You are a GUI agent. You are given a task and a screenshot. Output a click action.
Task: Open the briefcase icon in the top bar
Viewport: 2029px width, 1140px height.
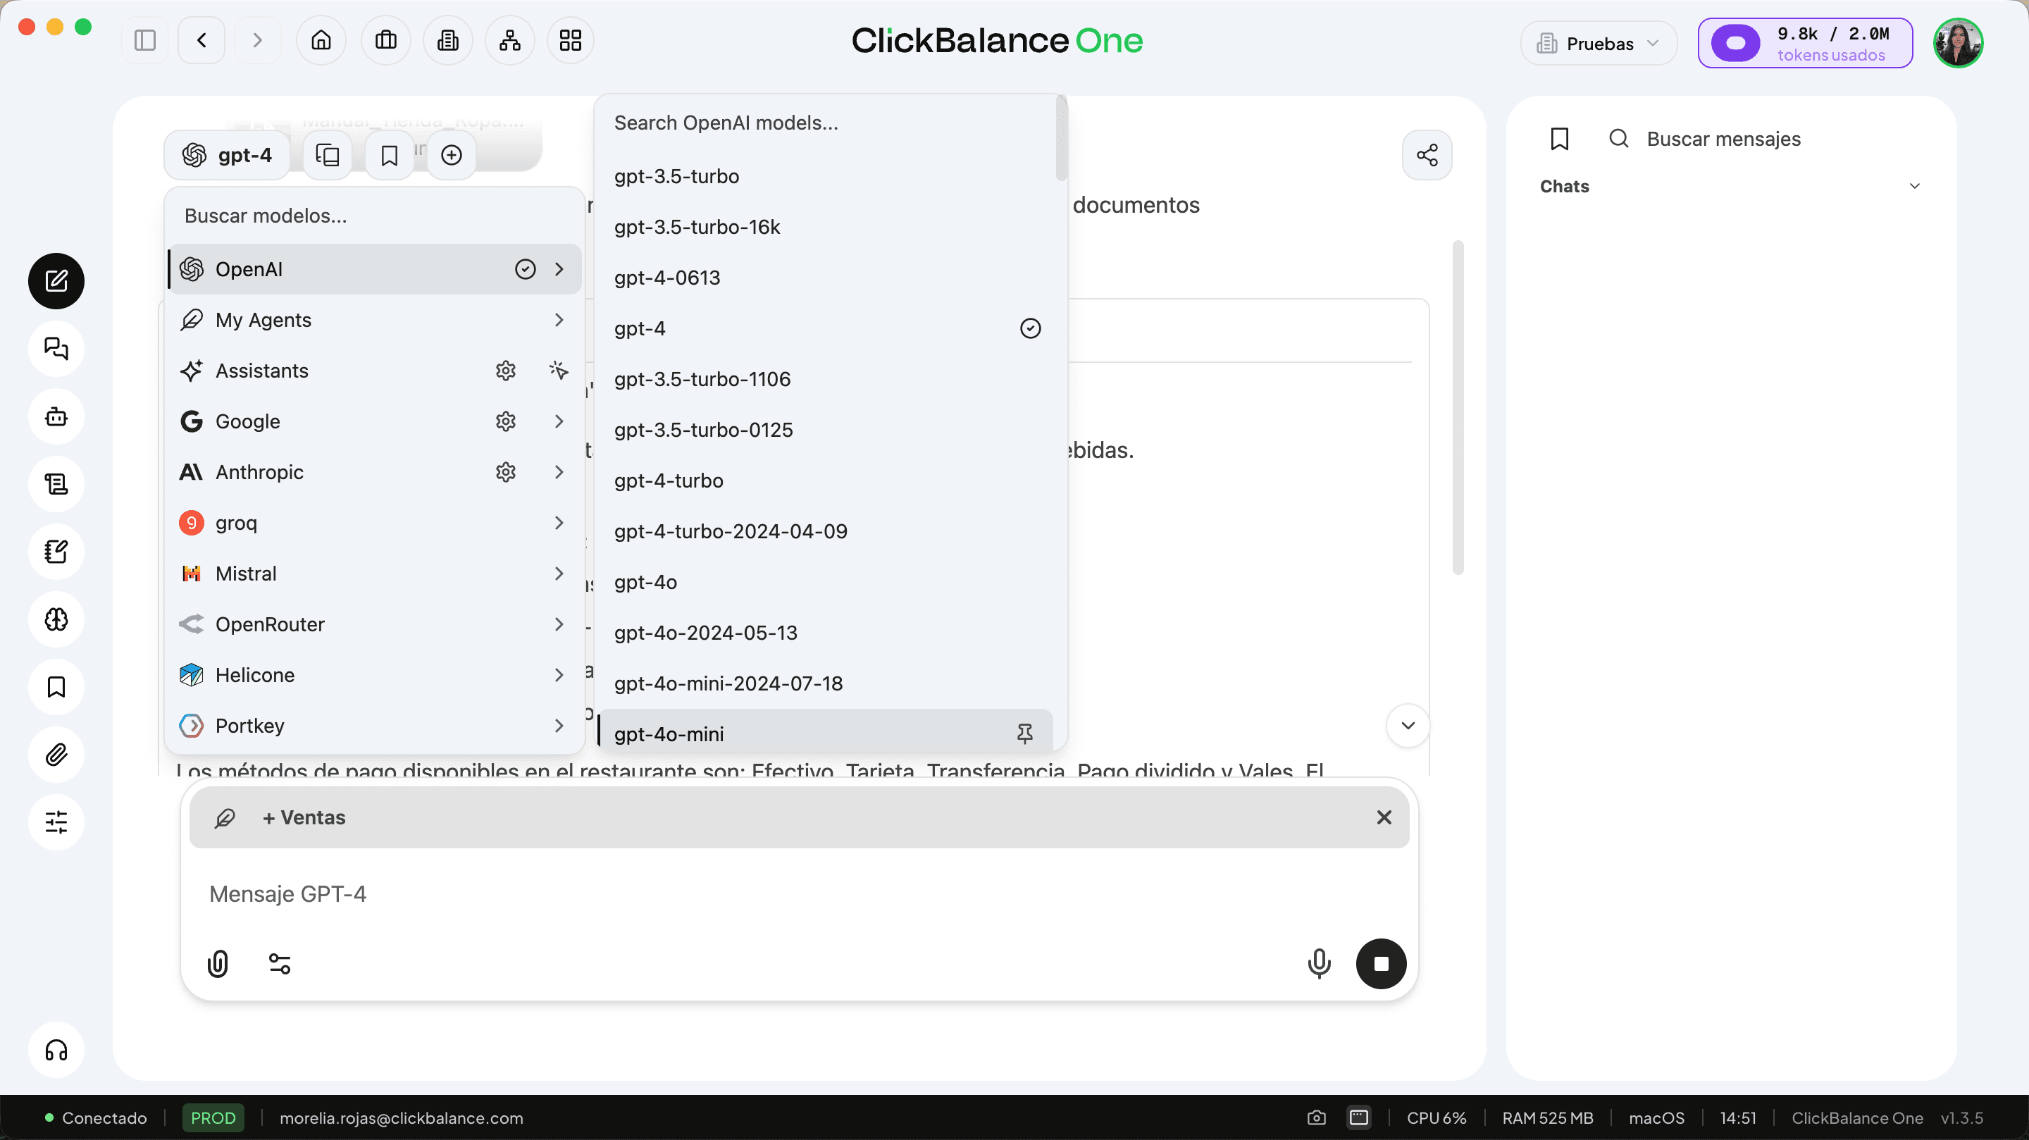[386, 40]
